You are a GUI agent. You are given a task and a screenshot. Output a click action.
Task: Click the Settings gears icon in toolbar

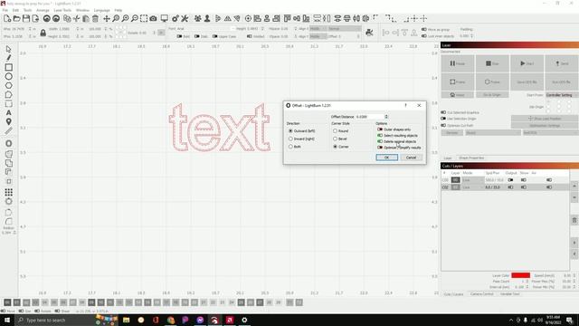(x=176, y=18)
